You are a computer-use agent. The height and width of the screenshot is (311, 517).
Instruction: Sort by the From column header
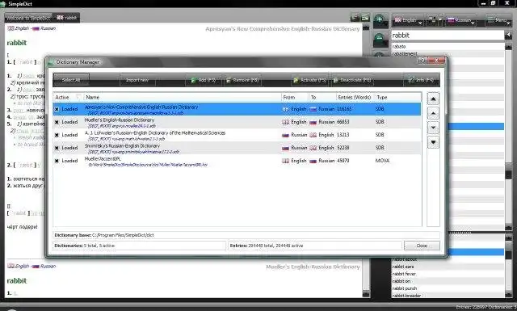[x=295, y=97]
